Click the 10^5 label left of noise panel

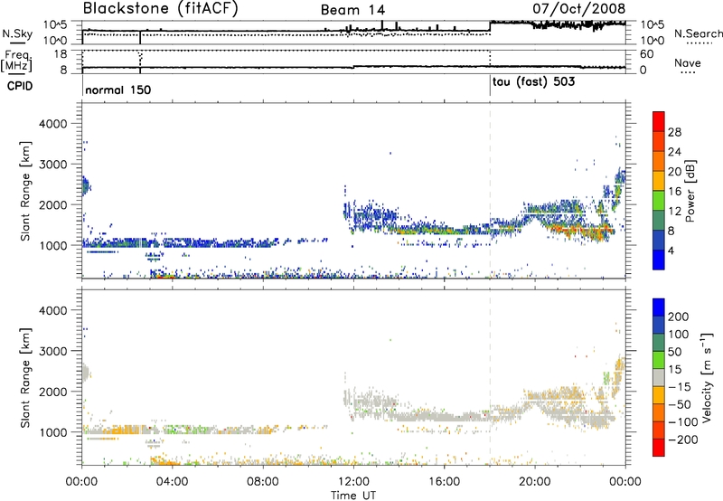pos(55,25)
